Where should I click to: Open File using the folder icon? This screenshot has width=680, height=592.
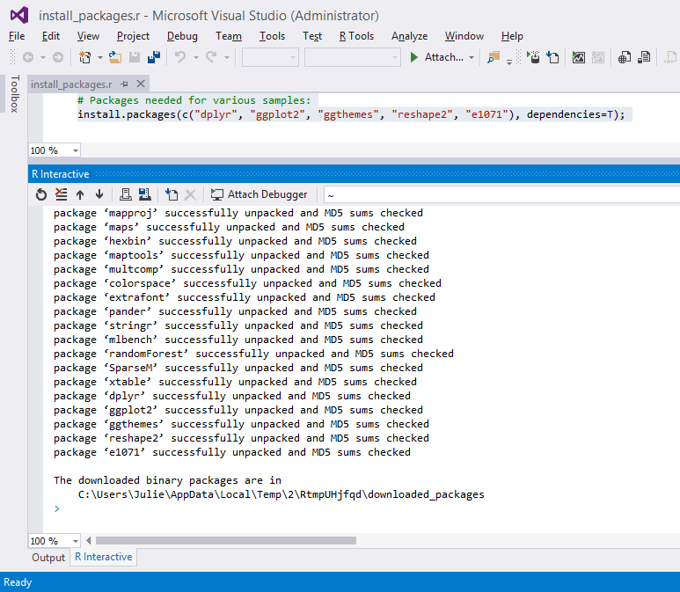point(115,57)
